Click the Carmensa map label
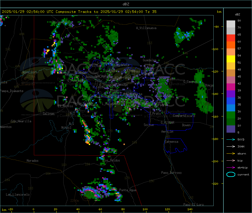Image resolution: width=252 pixels, height=213 pixels. pyautogui.click(x=171, y=142)
